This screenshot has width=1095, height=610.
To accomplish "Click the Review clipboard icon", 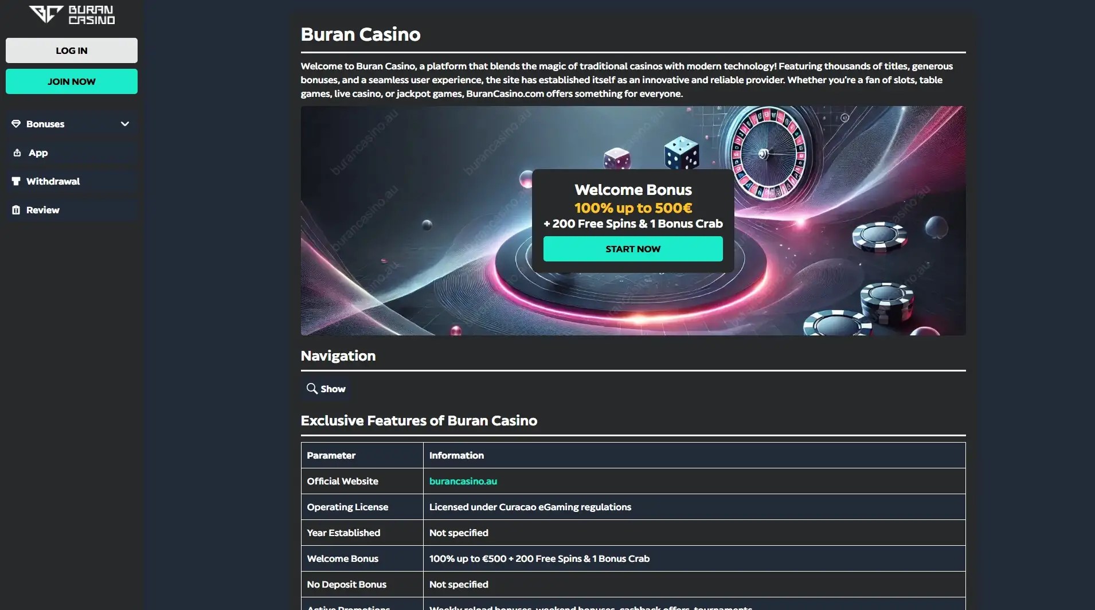I will (x=16, y=210).
